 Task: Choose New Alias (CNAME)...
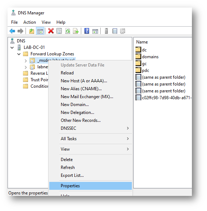point(91,89)
